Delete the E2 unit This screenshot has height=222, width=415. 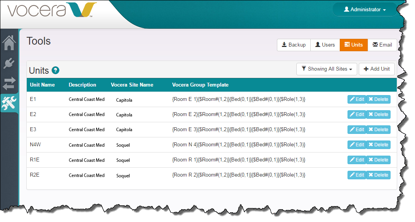[378, 114]
